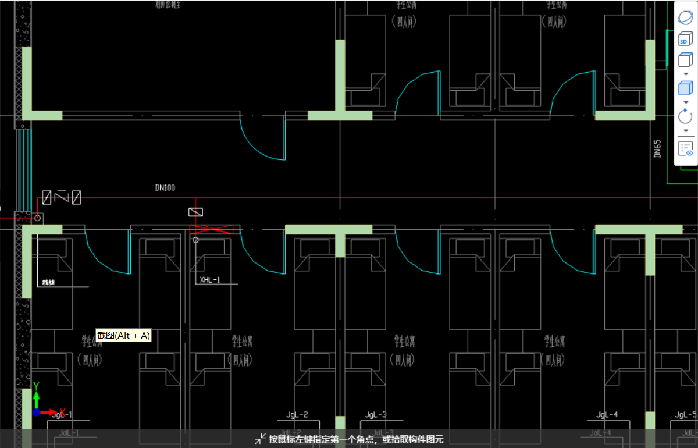Pick the small rectangle symbol above hydrant box
The width and height of the screenshot is (698, 448).
pyautogui.click(x=196, y=212)
